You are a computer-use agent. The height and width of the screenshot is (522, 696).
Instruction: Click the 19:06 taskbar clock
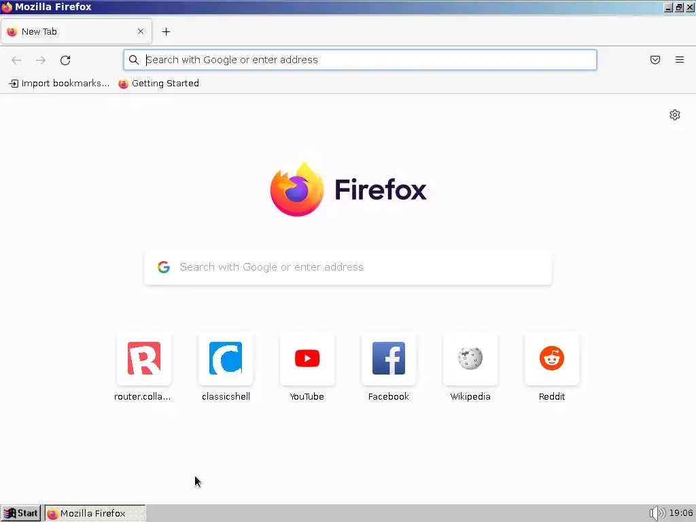point(681,513)
